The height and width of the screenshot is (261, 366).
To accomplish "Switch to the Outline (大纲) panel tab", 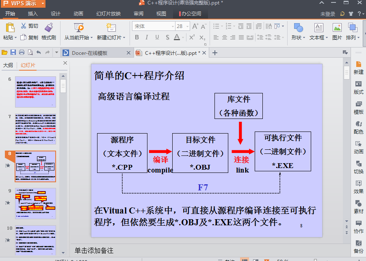I will pos(8,65).
